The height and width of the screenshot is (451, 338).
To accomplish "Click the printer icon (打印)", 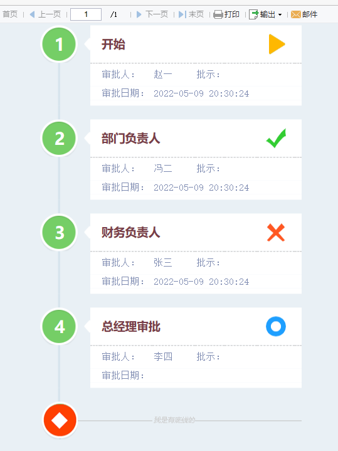I will [x=218, y=14].
